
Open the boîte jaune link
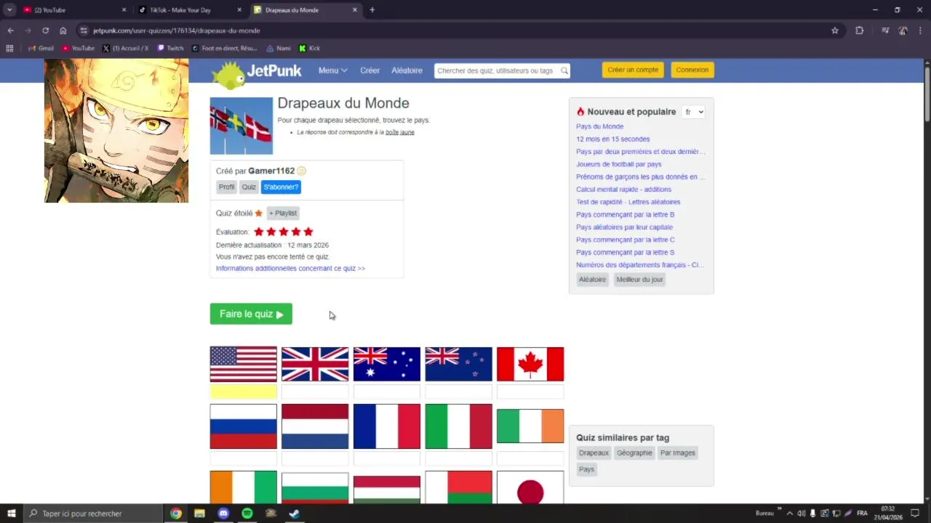pos(400,132)
